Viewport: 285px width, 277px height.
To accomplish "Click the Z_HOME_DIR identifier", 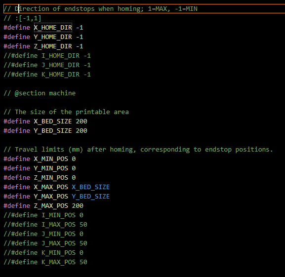I will click(x=53, y=46).
